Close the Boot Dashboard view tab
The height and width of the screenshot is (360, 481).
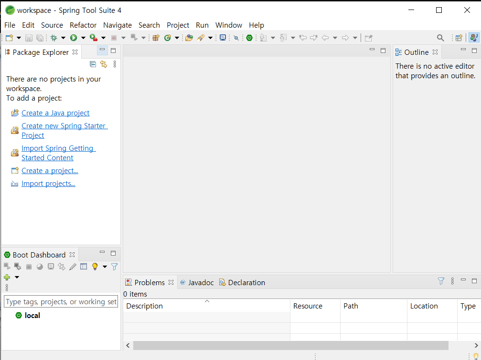tap(72, 255)
